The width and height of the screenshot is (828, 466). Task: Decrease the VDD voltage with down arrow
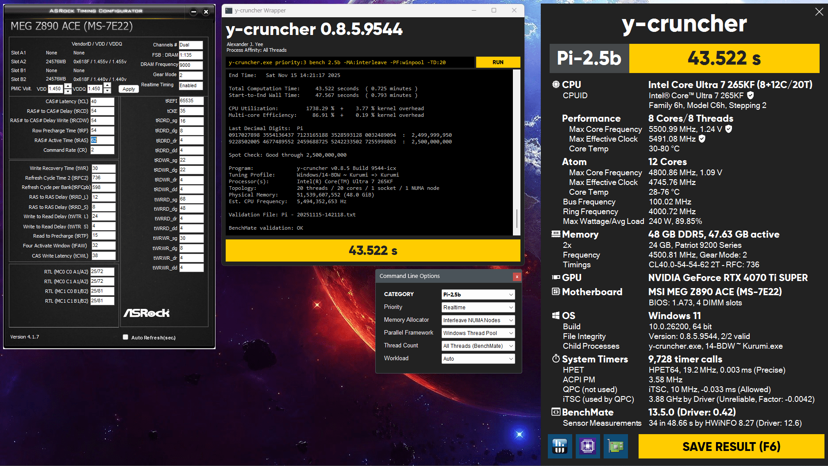click(x=68, y=92)
